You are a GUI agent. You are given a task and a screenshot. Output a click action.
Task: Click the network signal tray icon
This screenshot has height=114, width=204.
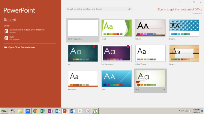click(x=186, y=111)
